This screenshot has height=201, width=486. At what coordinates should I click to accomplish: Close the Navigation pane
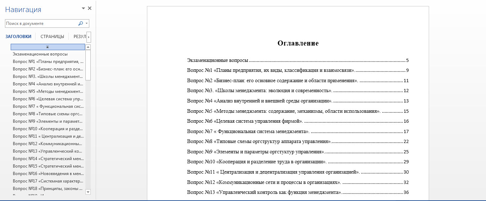[x=90, y=8]
